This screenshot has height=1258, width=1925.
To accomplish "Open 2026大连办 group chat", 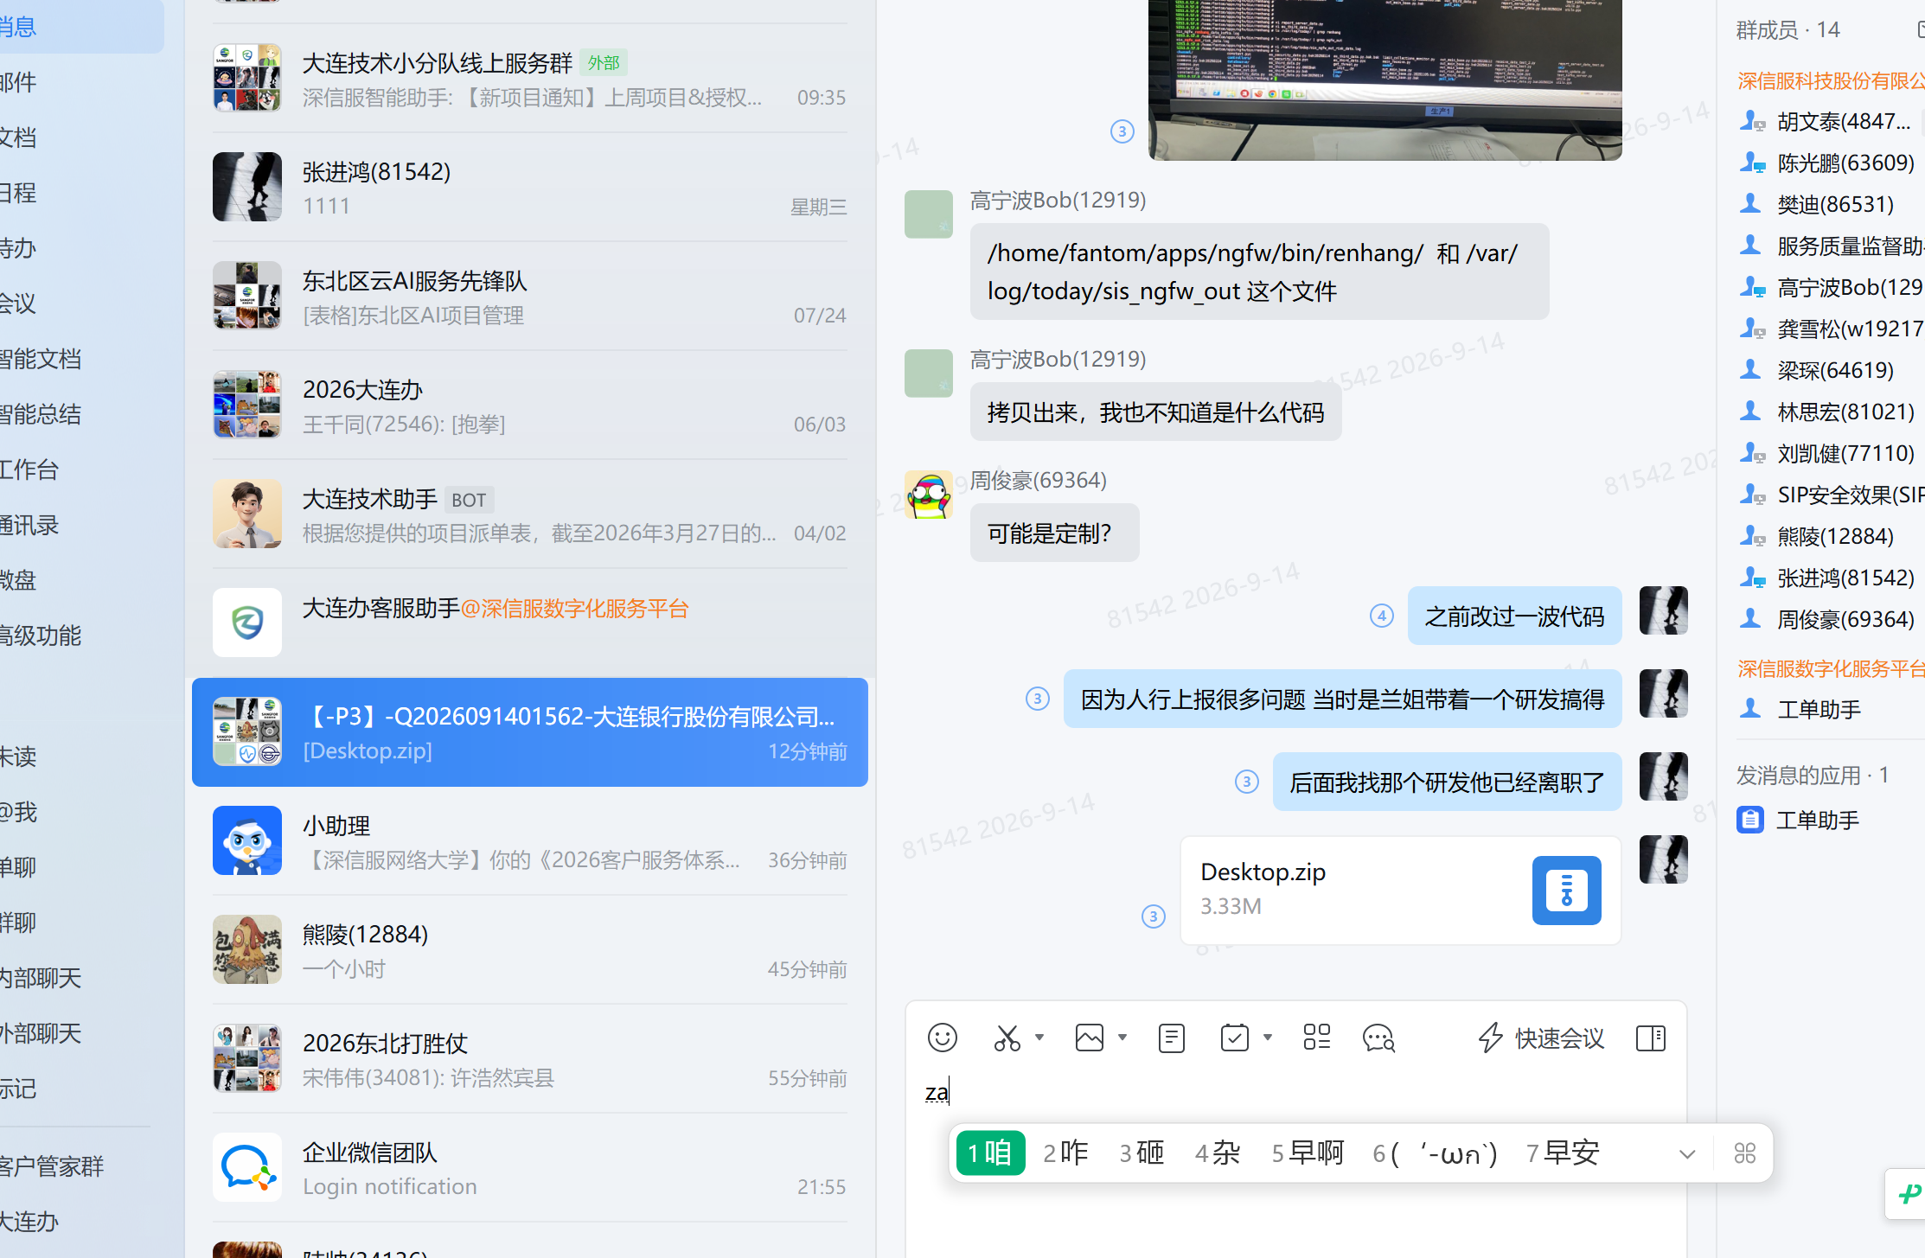I will coord(529,405).
